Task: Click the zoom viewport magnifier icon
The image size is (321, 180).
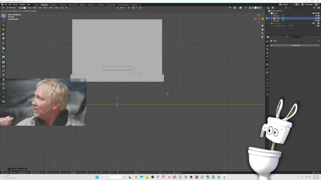Action: coord(262,26)
